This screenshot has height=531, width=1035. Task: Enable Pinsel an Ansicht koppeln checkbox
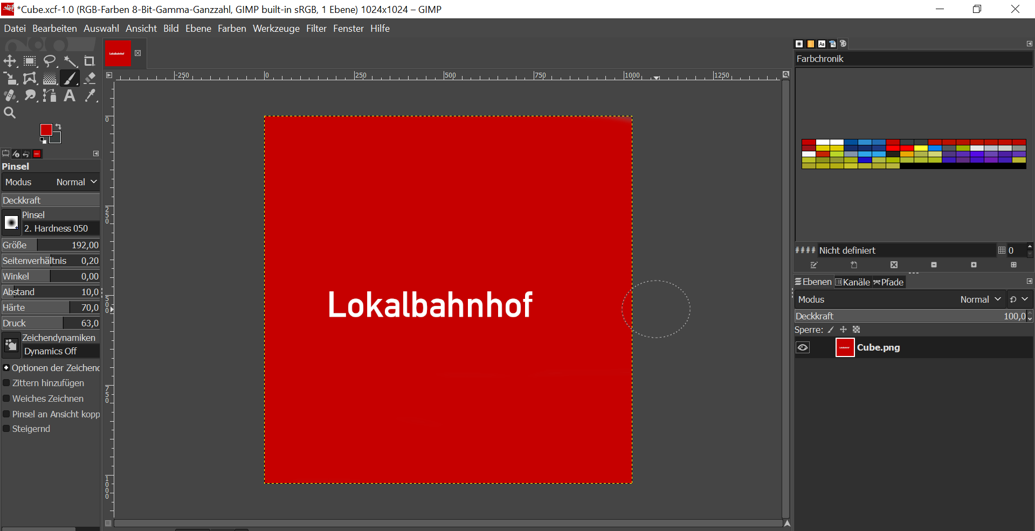pos(6,414)
